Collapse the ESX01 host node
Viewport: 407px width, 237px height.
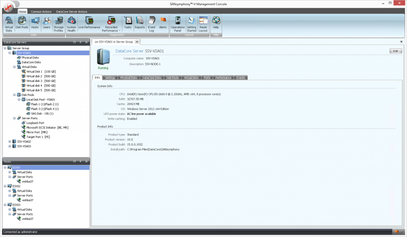(x=5, y=167)
